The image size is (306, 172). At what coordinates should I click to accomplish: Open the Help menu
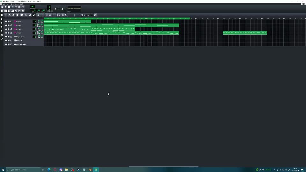pyautogui.click(x=22, y=4)
